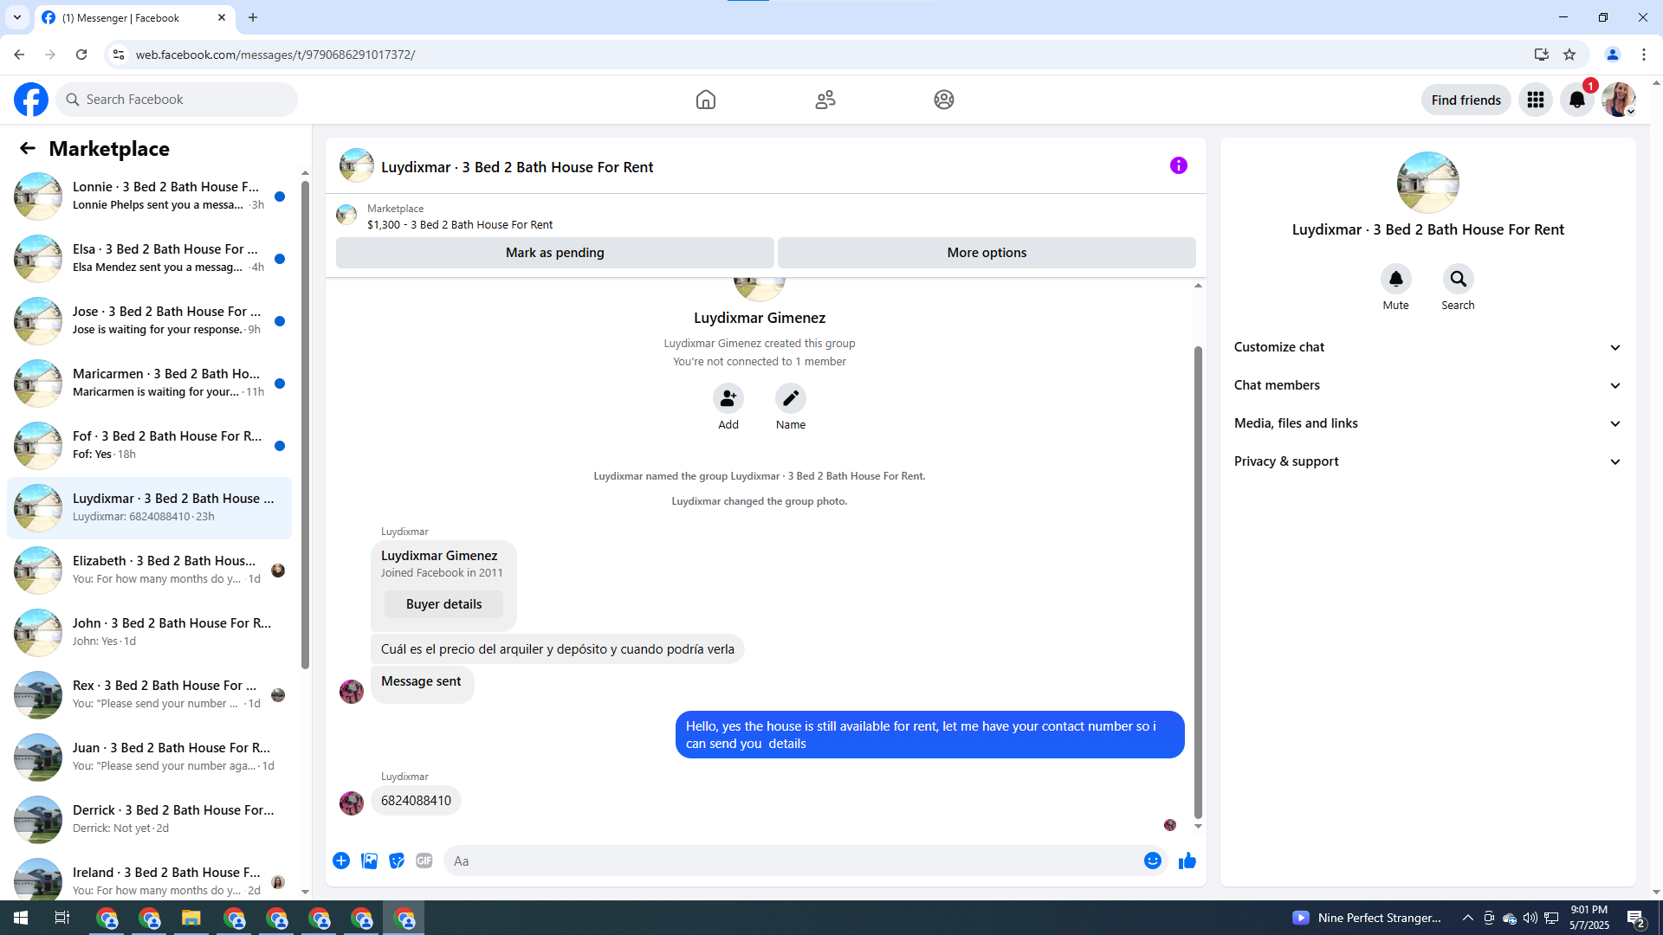Open the notifications bell

[1576, 100]
